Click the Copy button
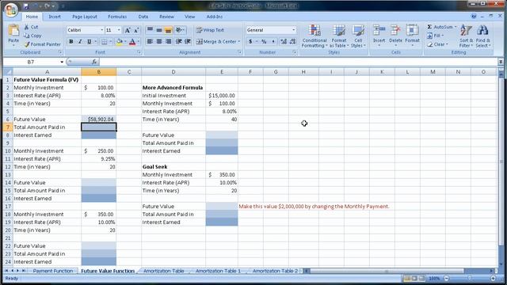 click(x=32, y=36)
